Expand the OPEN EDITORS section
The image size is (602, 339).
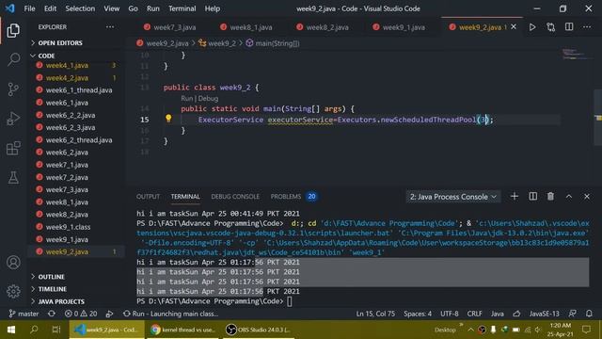coord(60,42)
